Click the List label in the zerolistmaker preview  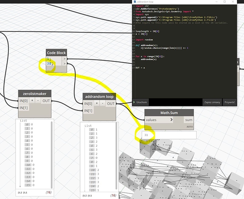pos(24,120)
